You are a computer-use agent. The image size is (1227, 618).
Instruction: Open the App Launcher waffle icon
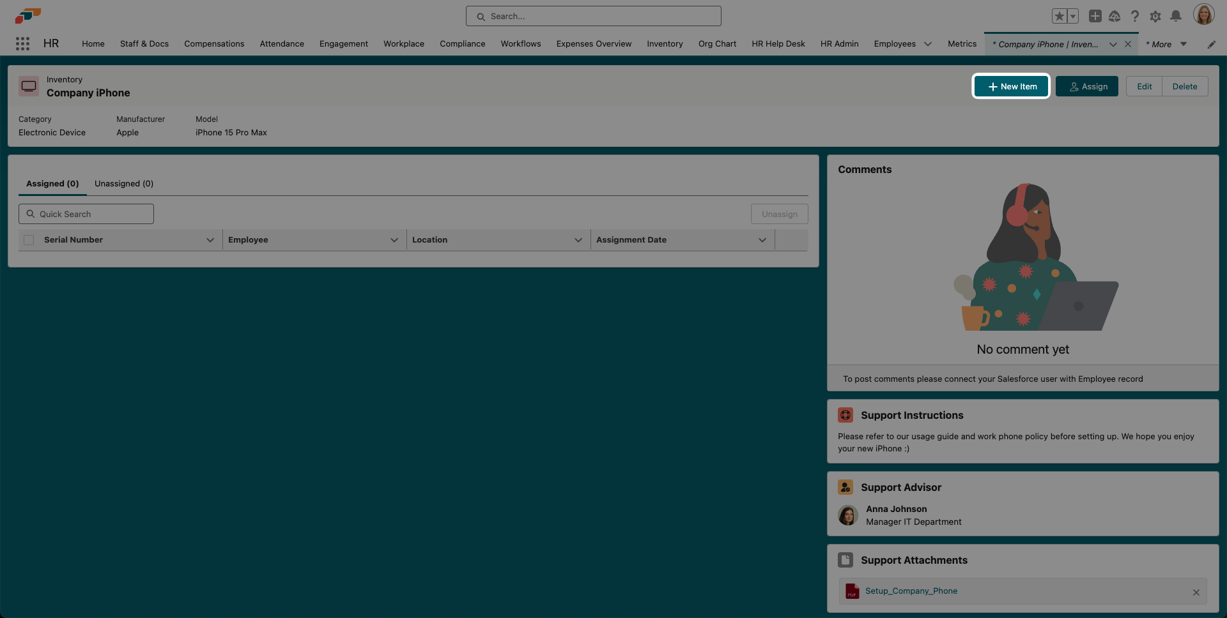click(x=22, y=43)
